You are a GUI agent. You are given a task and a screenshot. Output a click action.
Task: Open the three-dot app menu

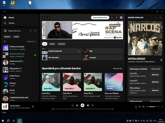pos(4,11)
